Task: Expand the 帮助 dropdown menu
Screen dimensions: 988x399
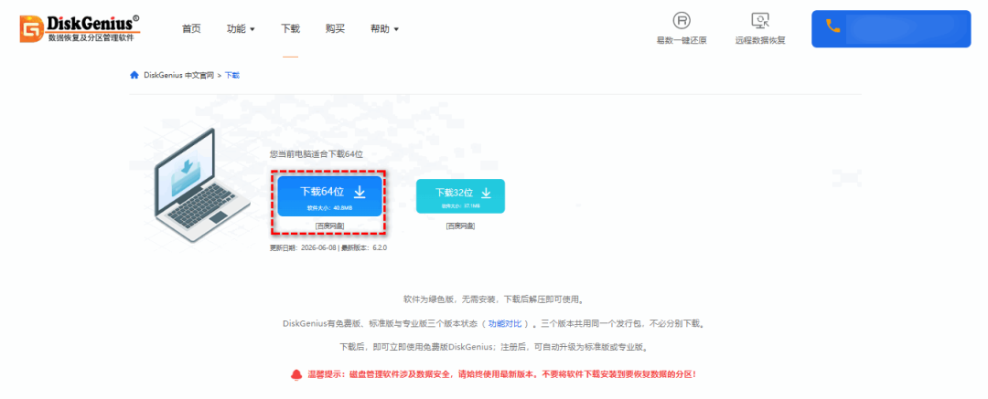Action: 384,29
